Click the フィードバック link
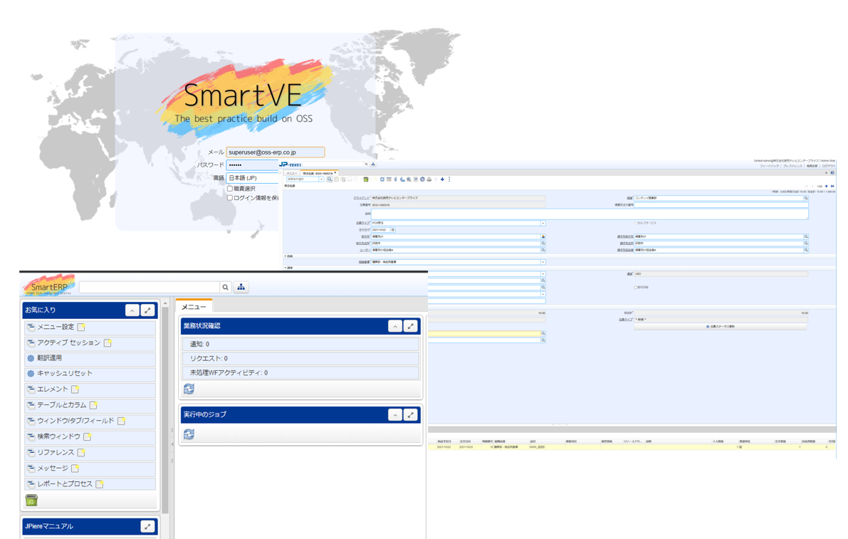This screenshot has width=848, height=539. coord(770,166)
